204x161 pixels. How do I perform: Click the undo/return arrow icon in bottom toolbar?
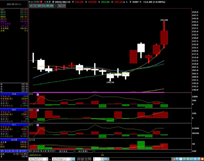pyautogui.click(x=191, y=159)
